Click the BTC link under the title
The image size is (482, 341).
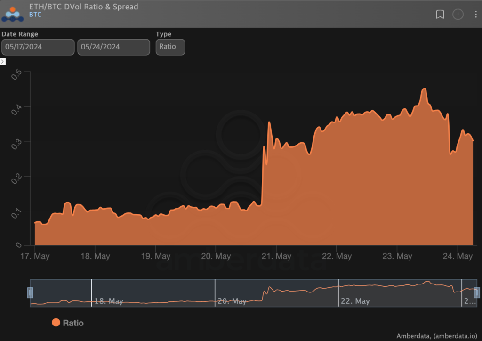pos(35,15)
